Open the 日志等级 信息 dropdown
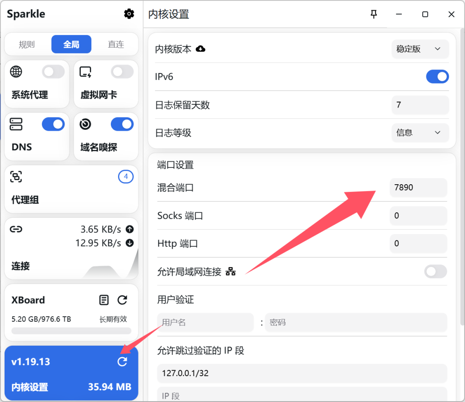 tap(420, 132)
